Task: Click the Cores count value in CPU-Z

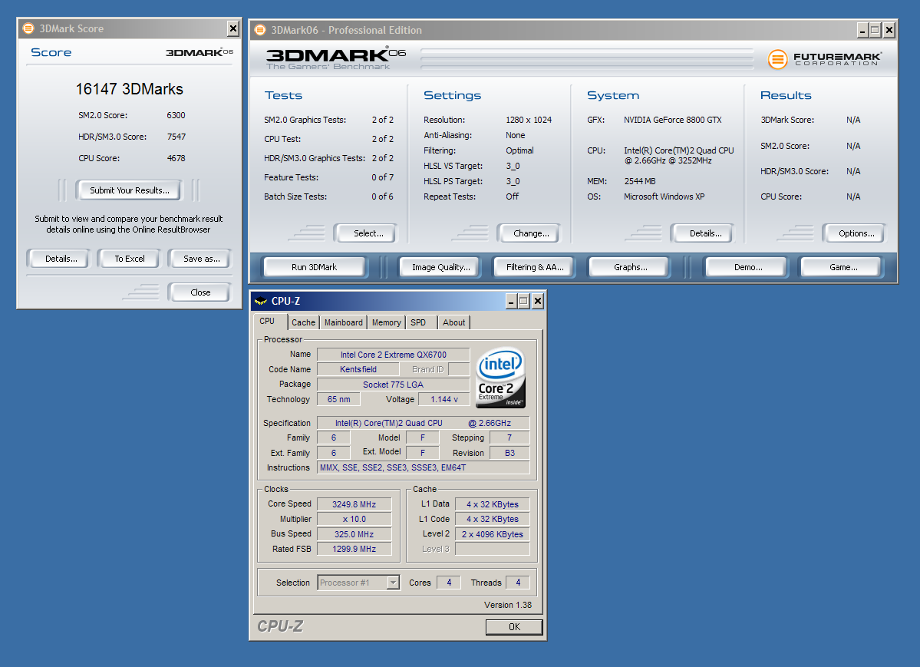Action: tap(449, 583)
